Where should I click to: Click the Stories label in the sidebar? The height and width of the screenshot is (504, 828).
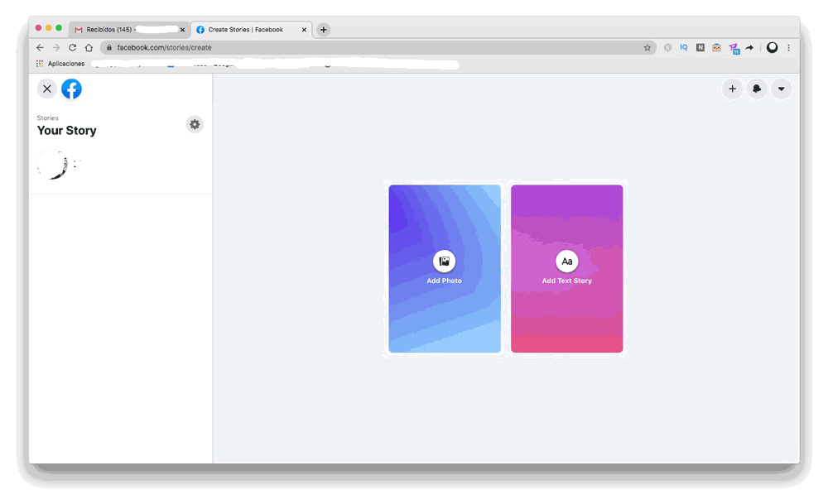coord(47,118)
